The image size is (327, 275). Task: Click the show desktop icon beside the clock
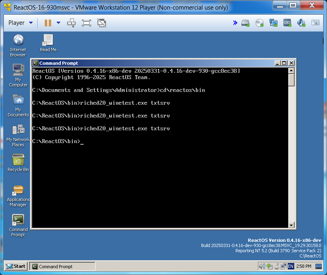coord(319,266)
